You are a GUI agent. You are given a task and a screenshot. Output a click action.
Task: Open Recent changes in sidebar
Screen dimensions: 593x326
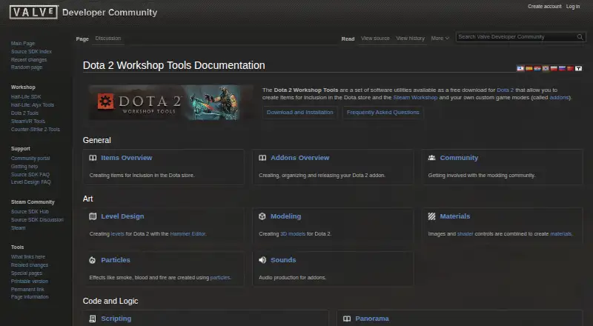29,60
